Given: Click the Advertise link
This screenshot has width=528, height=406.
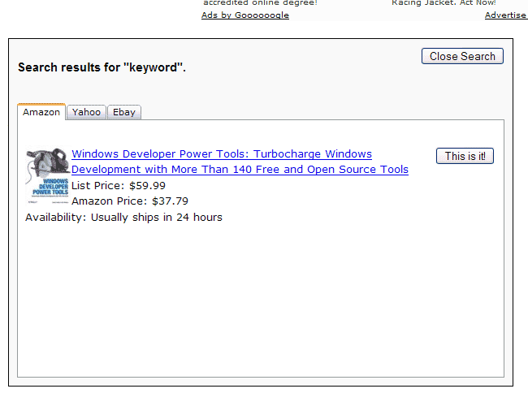Looking at the screenshot, I should pyautogui.click(x=506, y=15).
